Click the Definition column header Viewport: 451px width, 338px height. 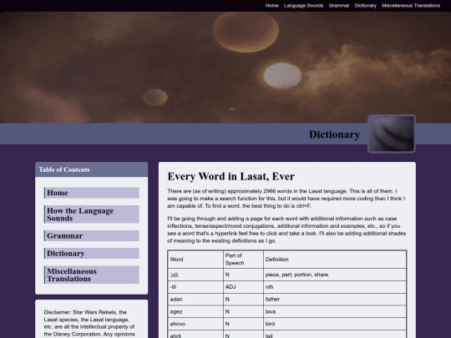(335, 260)
